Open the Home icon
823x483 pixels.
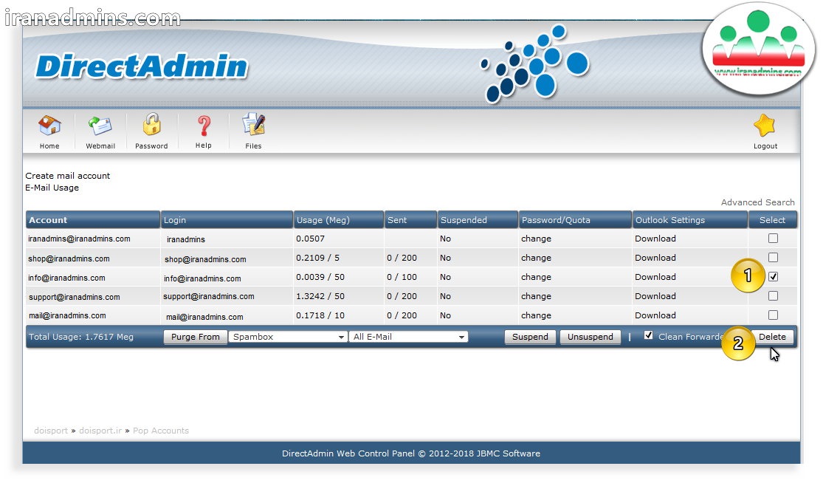point(49,126)
